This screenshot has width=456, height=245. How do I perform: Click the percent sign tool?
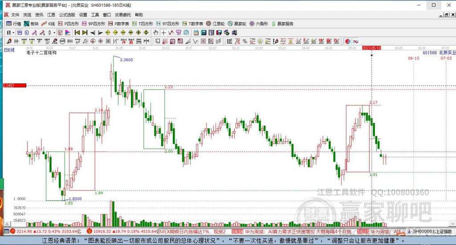245,41
